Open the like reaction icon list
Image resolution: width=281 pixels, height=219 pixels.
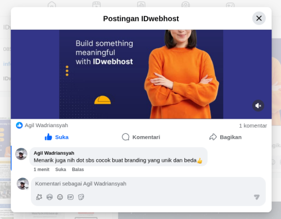click(x=19, y=125)
